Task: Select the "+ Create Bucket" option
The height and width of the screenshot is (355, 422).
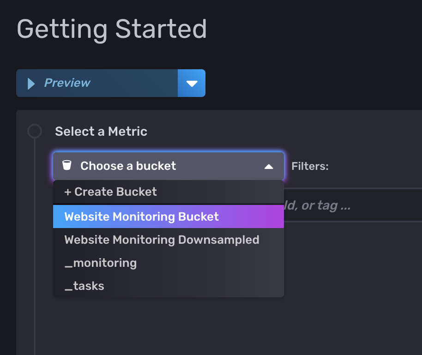Action: [111, 192]
